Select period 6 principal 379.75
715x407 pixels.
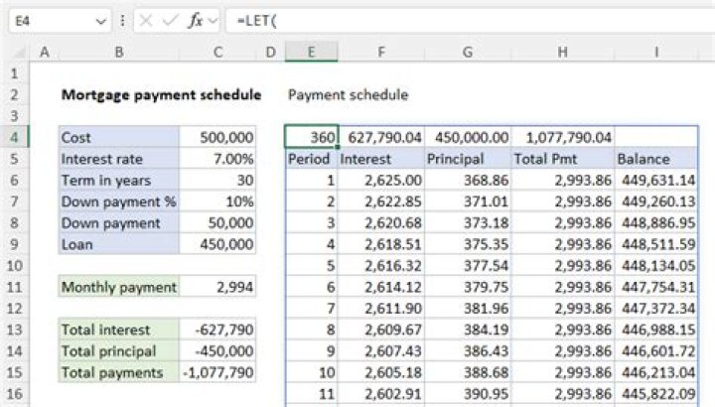point(468,287)
